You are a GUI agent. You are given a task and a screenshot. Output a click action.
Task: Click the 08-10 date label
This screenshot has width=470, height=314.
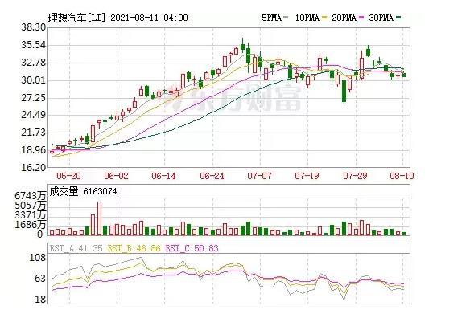(402, 176)
